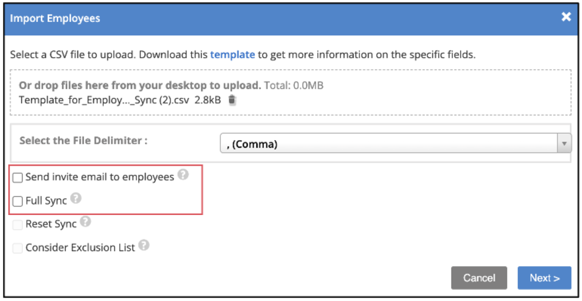582x301 pixels.
Task: Click the help icon beside Reset Sync
Action: [86, 221]
